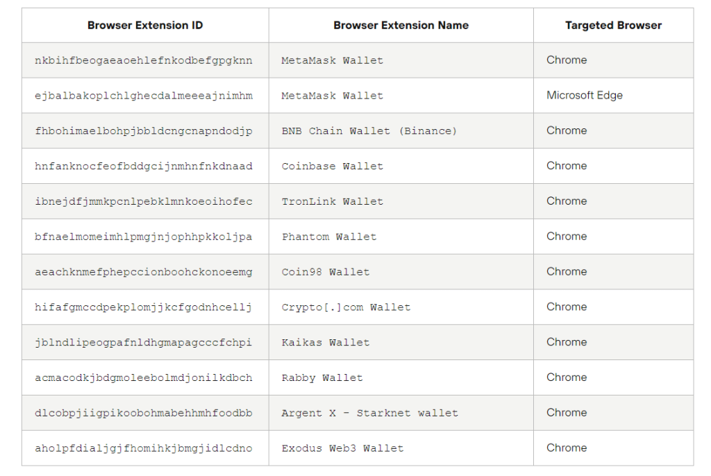Click the Targeted Browser column header
This screenshot has width=711, height=476.
click(613, 25)
